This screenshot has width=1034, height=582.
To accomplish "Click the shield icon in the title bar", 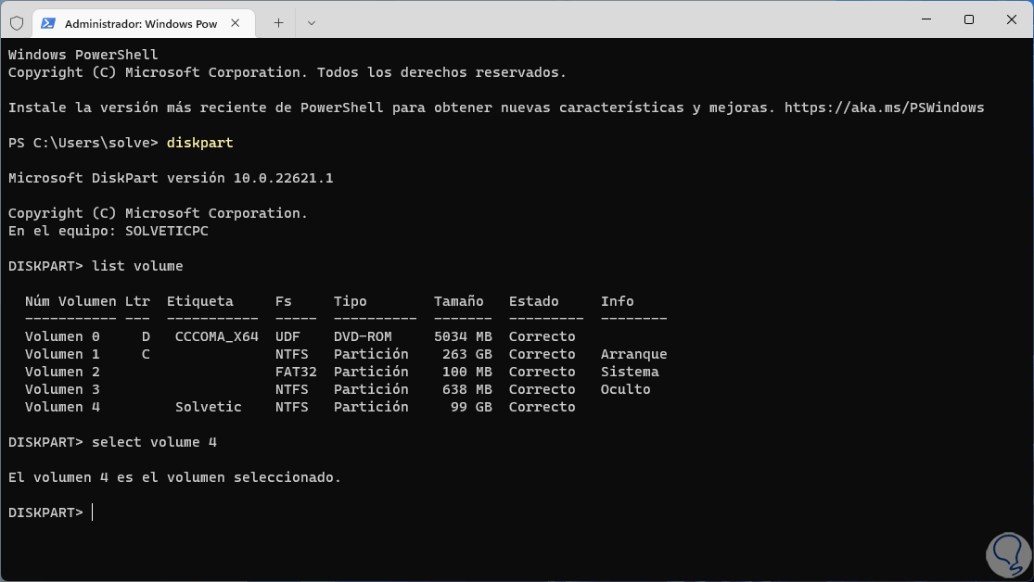I will (17, 23).
